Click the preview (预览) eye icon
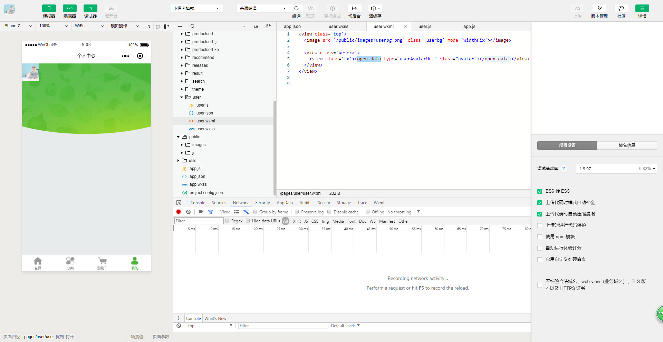The height and width of the screenshot is (342, 663). coord(310,8)
